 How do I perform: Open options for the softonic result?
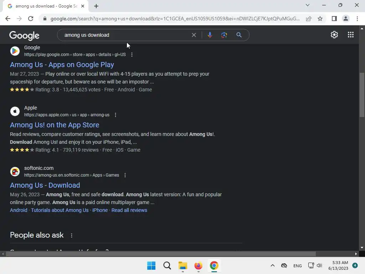[x=125, y=175]
